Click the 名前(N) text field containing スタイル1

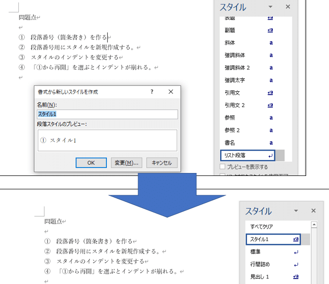107,114
